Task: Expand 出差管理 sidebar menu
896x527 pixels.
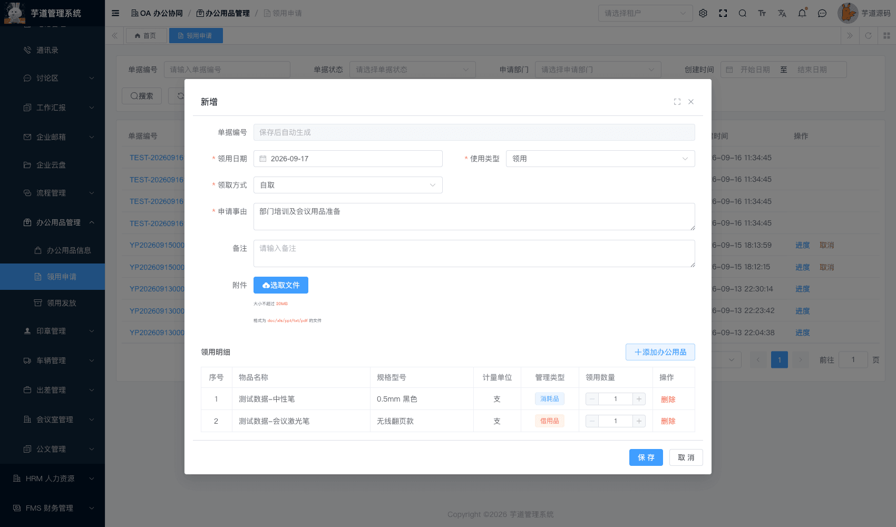Action: click(53, 390)
